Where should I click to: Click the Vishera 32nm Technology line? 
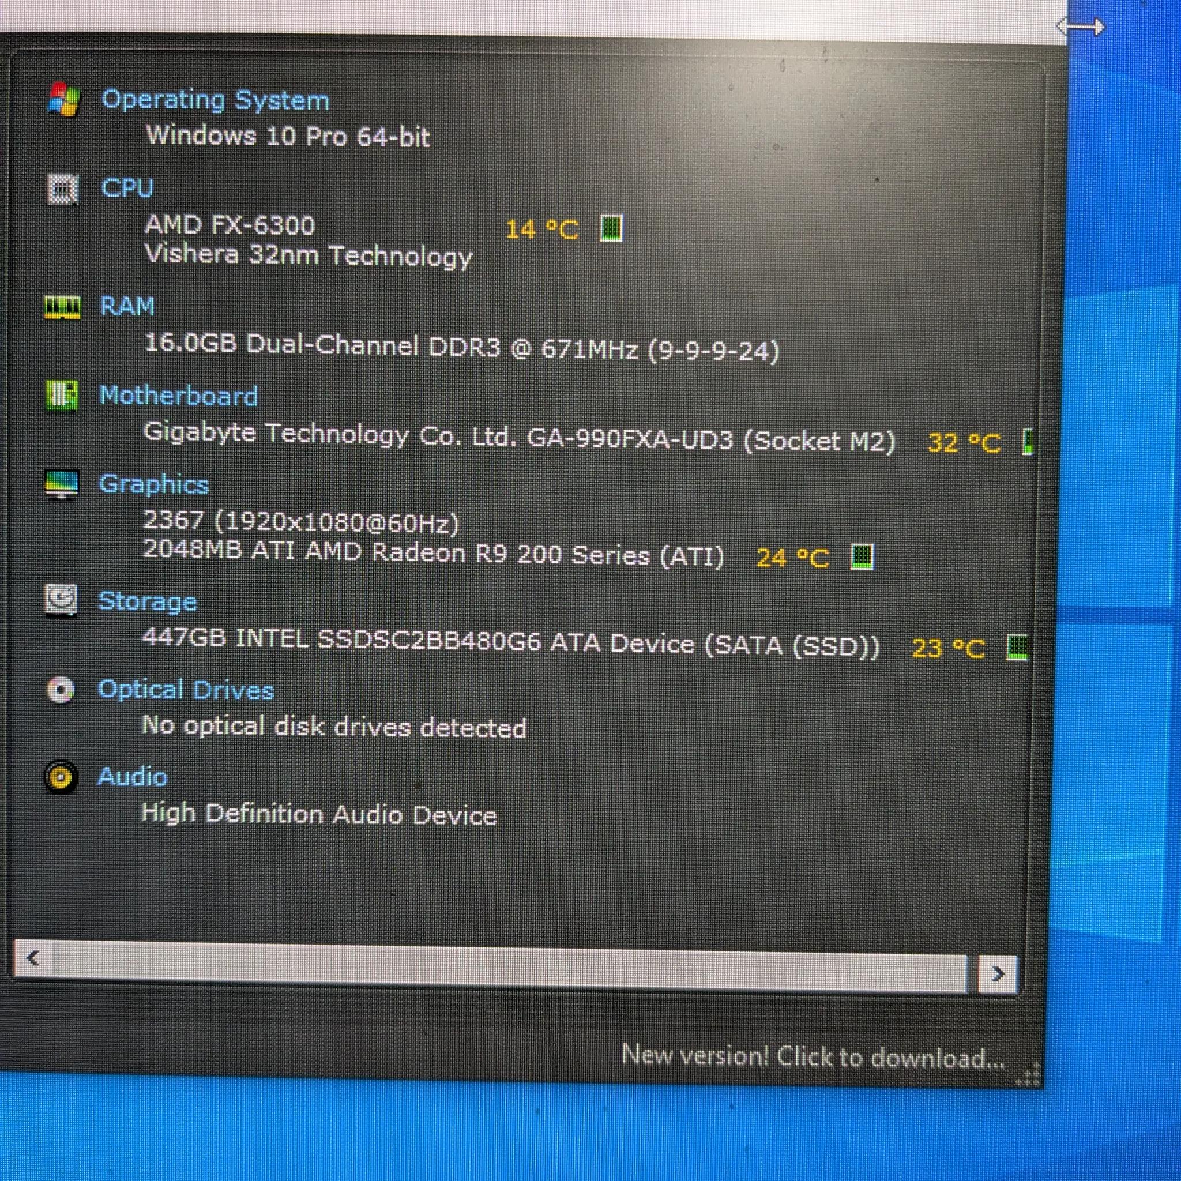click(x=309, y=255)
